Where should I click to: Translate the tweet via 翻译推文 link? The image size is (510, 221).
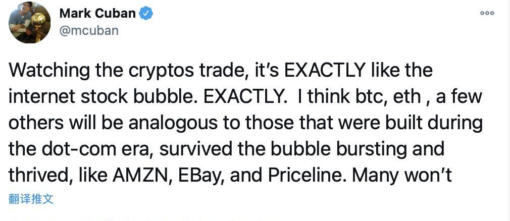coord(31,199)
